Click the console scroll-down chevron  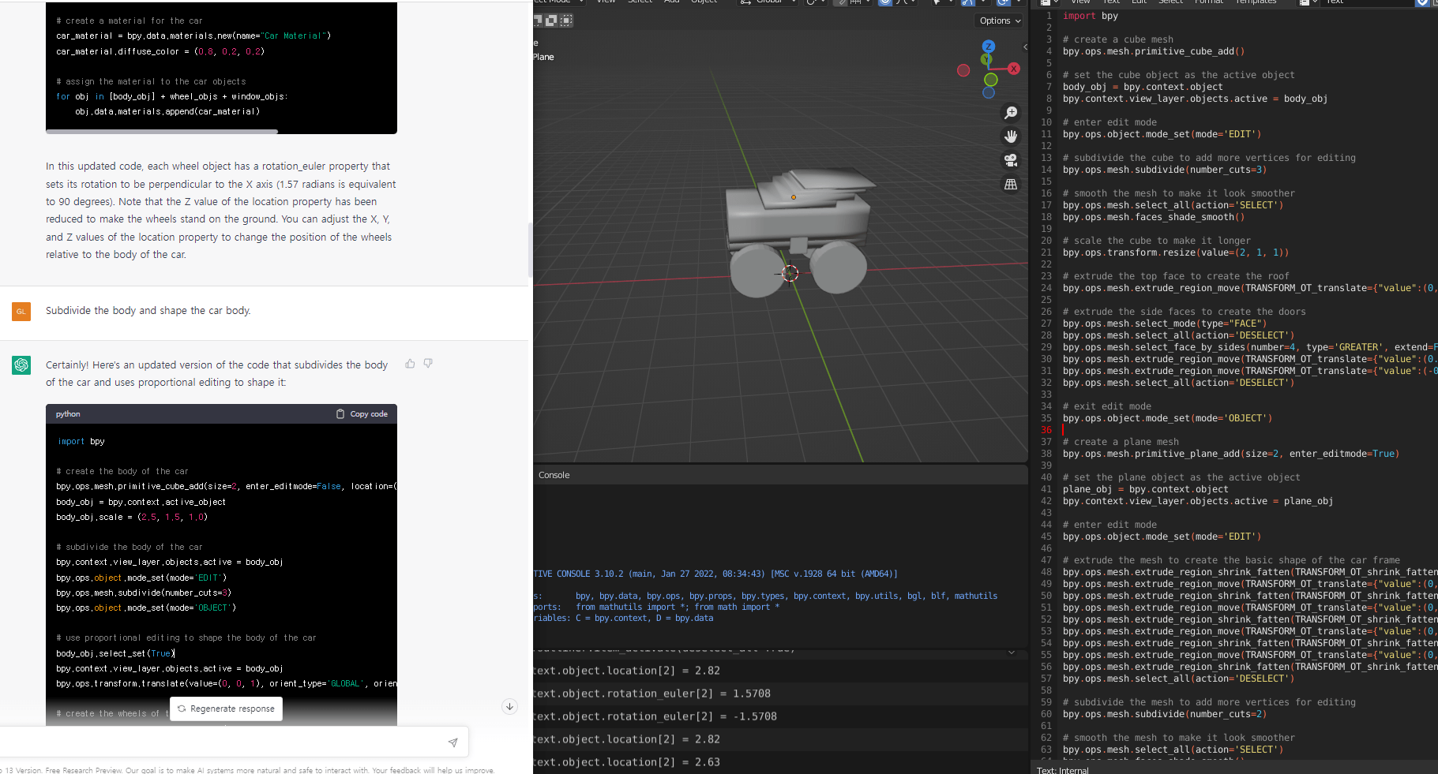pyautogui.click(x=1012, y=652)
